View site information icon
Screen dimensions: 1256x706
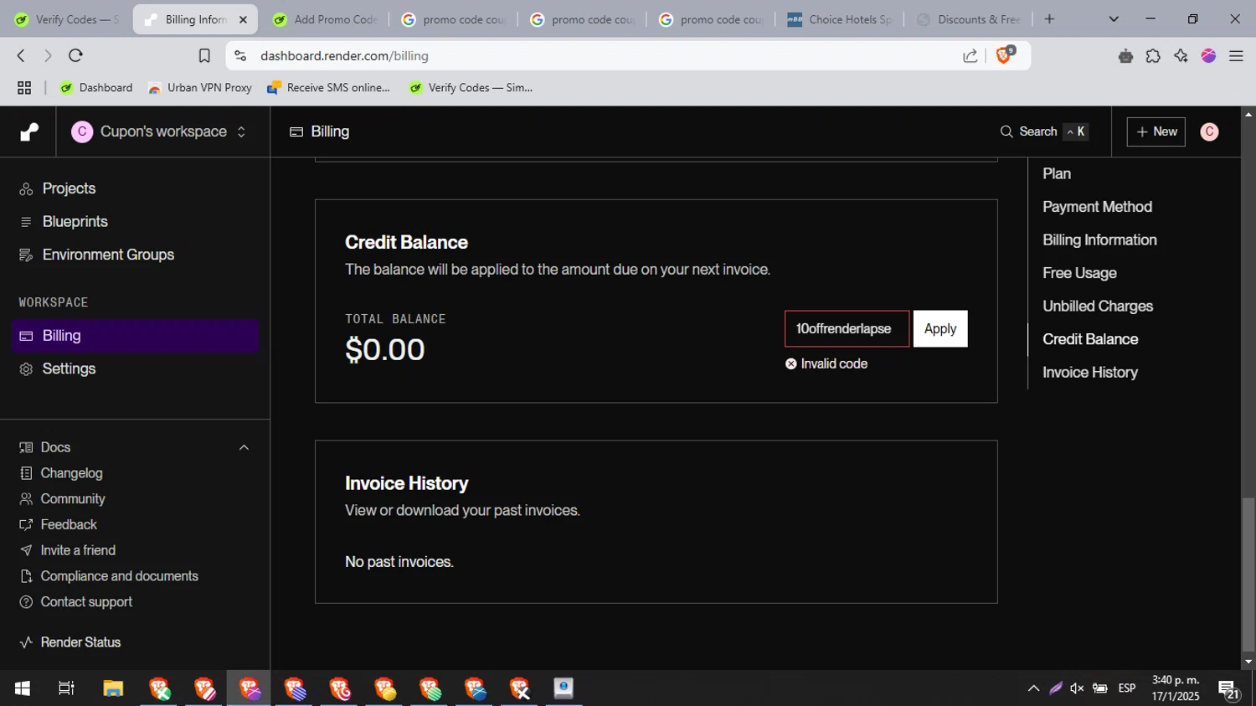240,56
